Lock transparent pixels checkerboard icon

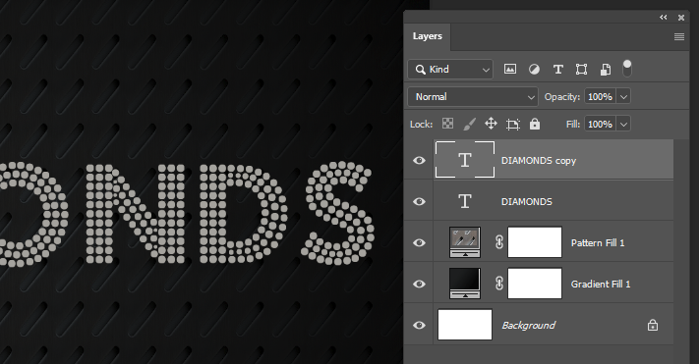pyautogui.click(x=447, y=124)
